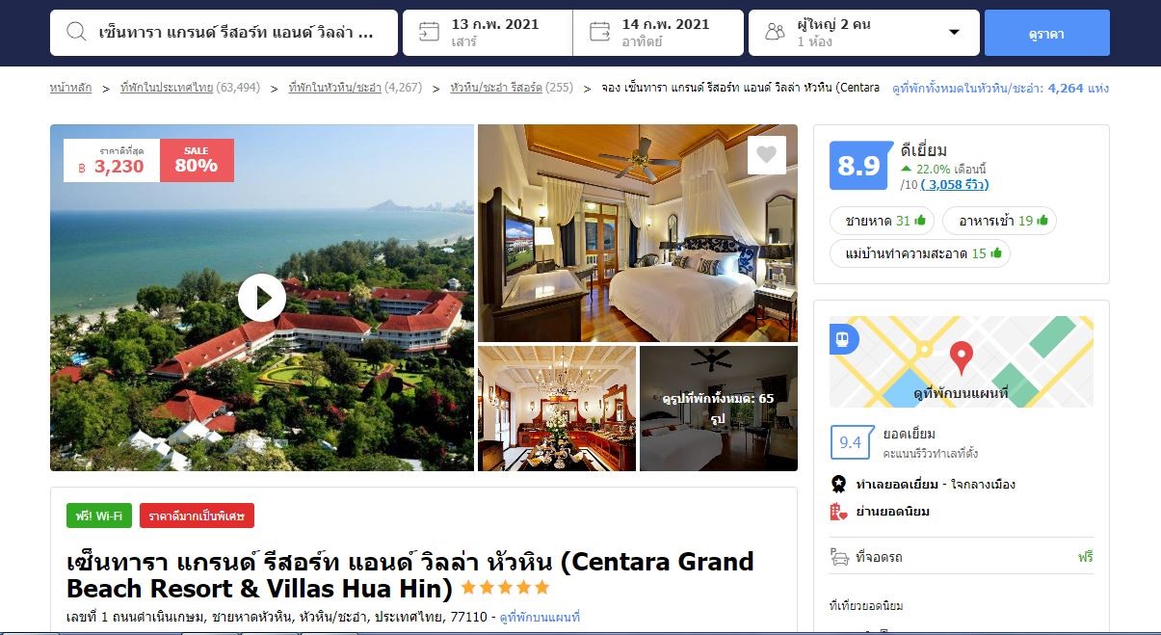Open the check-in calendar icon for 13 ก.พ. 2021
The height and width of the screenshot is (635, 1161).
(429, 32)
